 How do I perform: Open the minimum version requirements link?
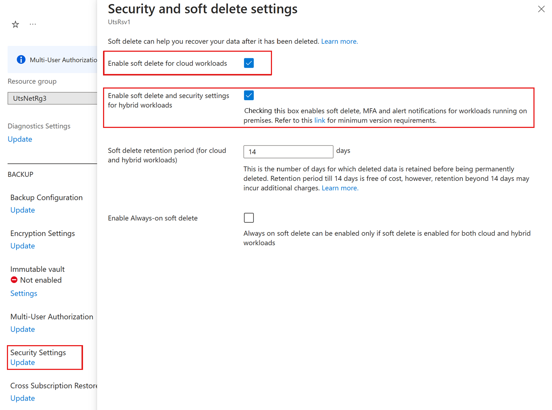tap(320, 121)
